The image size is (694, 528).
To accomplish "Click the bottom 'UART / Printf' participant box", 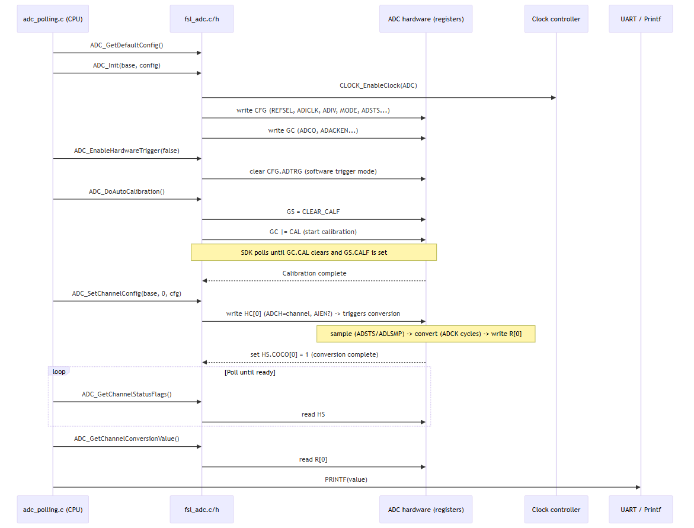I will [640, 510].
